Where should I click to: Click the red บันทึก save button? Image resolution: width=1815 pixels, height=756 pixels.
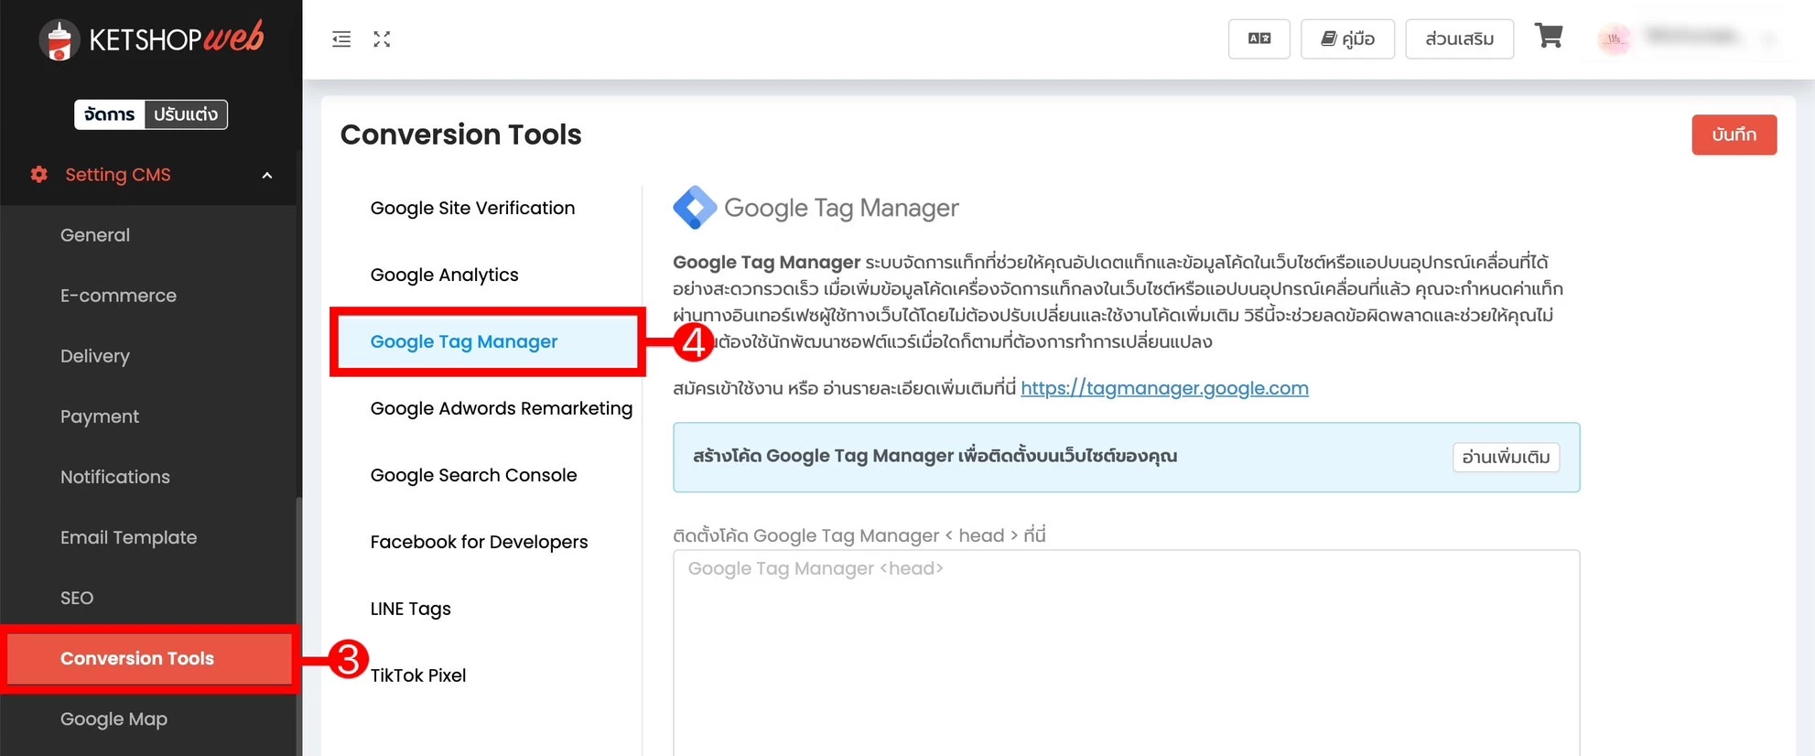[x=1734, y=135]
